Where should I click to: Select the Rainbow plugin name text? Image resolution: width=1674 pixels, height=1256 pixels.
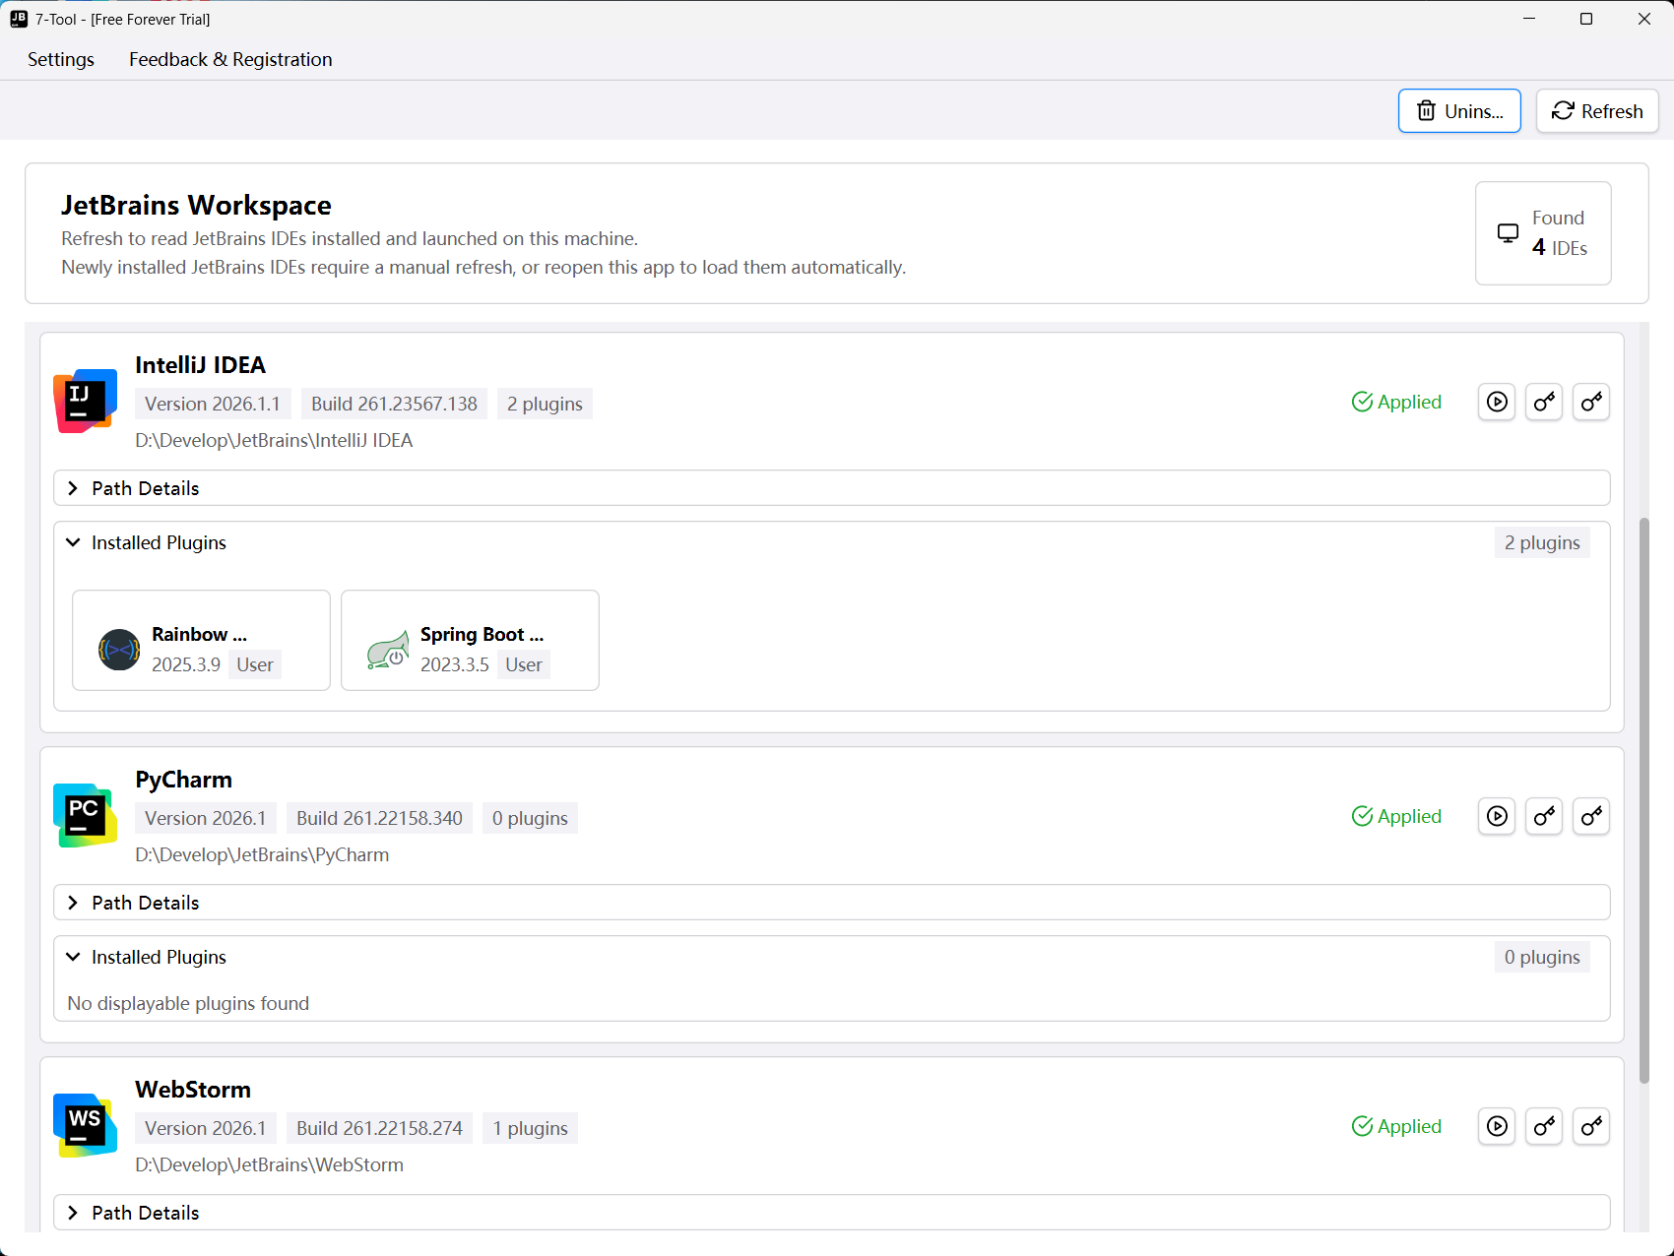pos(199,634)
